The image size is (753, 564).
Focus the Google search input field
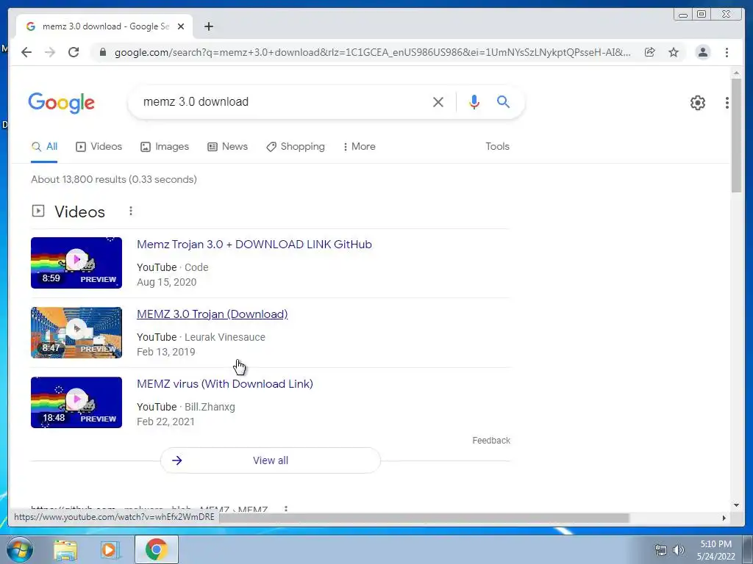(x=283, y=102)
